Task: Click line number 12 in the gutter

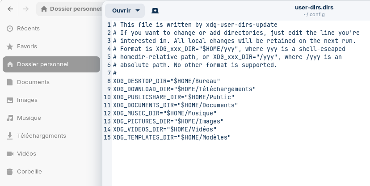Action: click(107, 113)
